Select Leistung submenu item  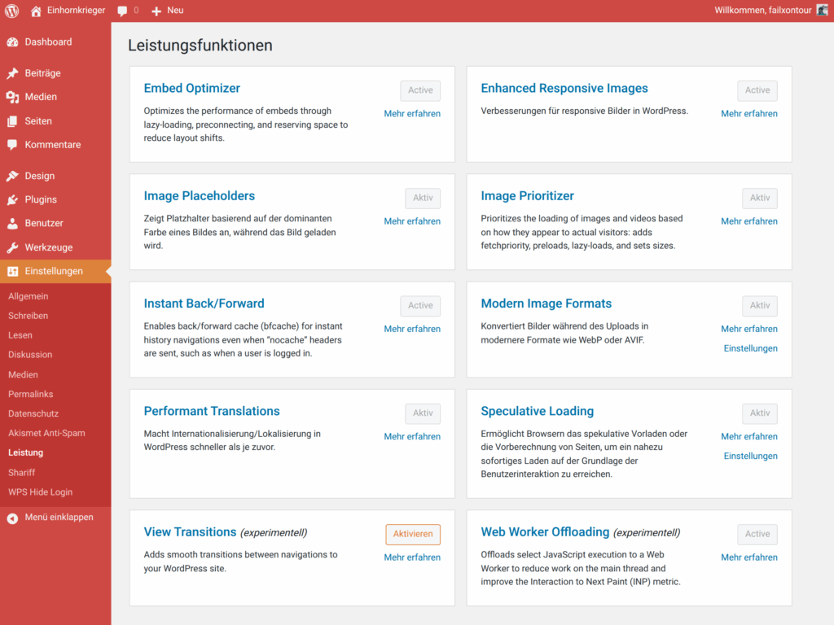[x=25, y=452]
